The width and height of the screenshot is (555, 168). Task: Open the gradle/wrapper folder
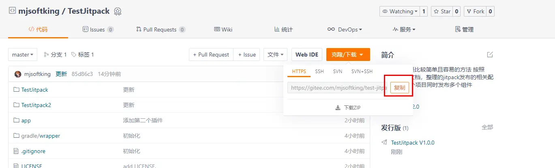[x=41, y=136]
